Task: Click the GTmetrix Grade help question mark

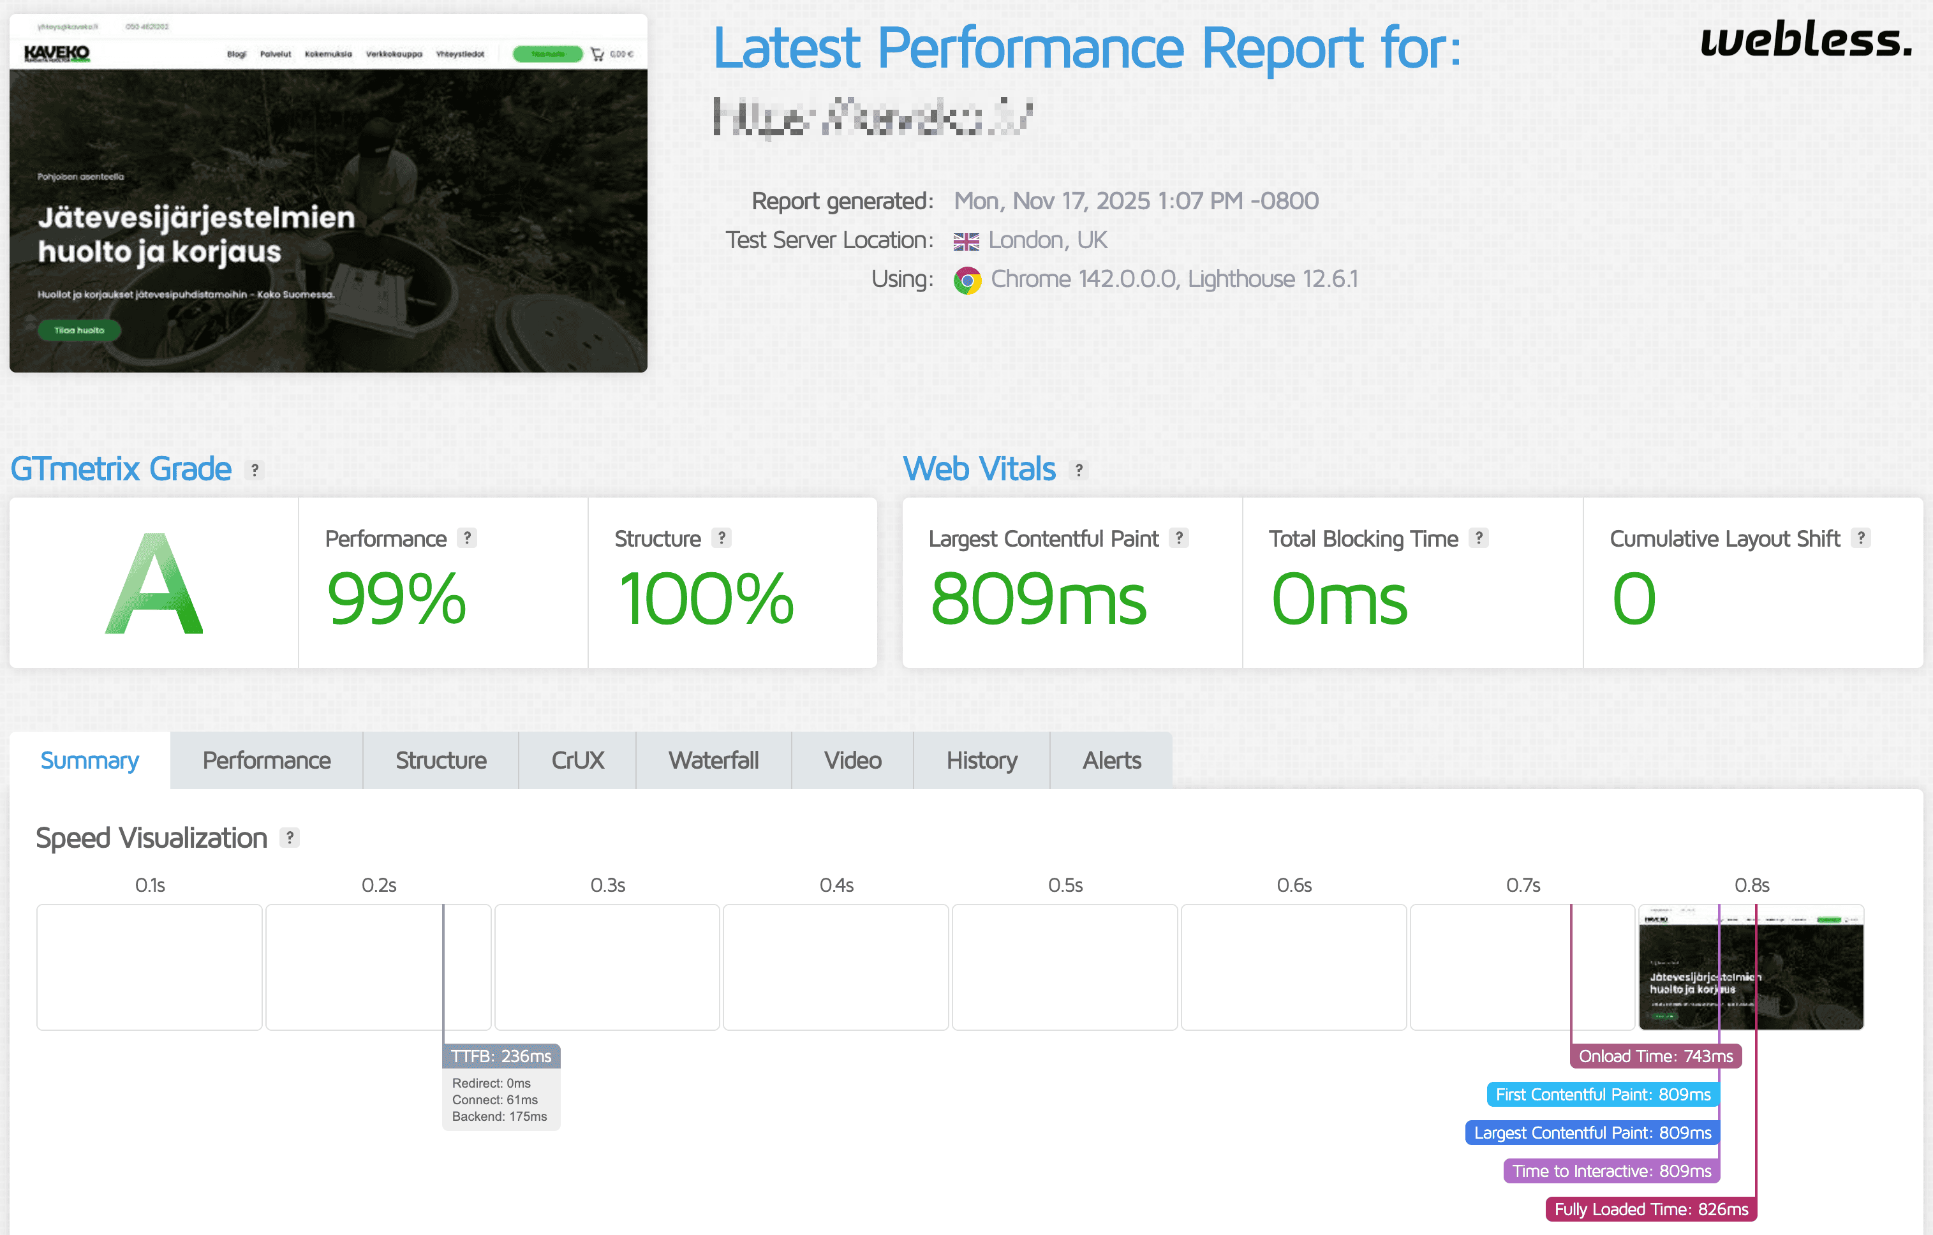Action: coord(255,470)
